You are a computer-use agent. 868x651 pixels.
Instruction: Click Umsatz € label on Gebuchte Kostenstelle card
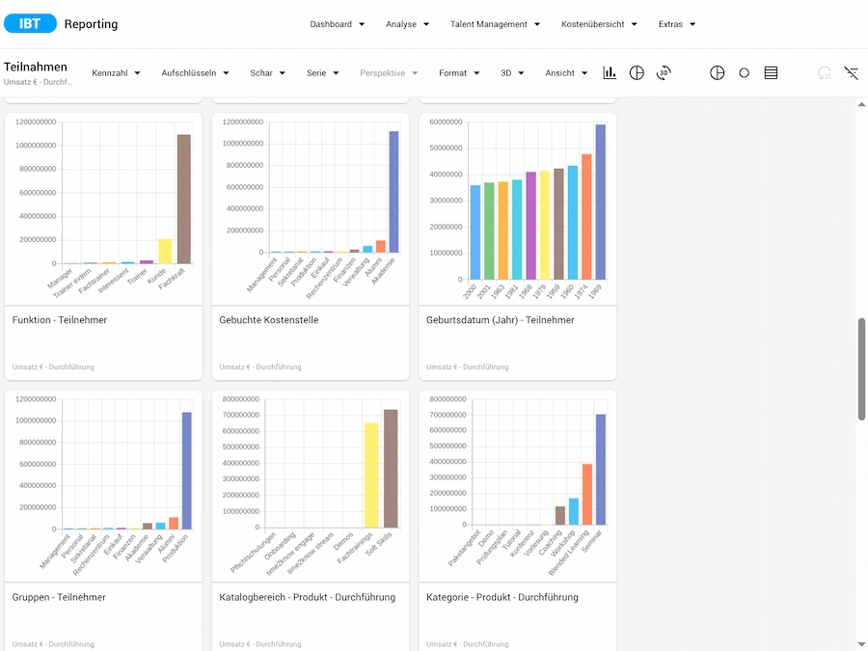click(260, 367)
